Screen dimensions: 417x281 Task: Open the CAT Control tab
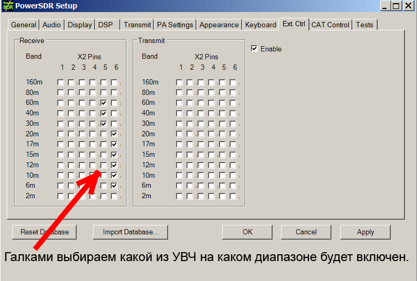pyautogui.click(x=330, y=25)
